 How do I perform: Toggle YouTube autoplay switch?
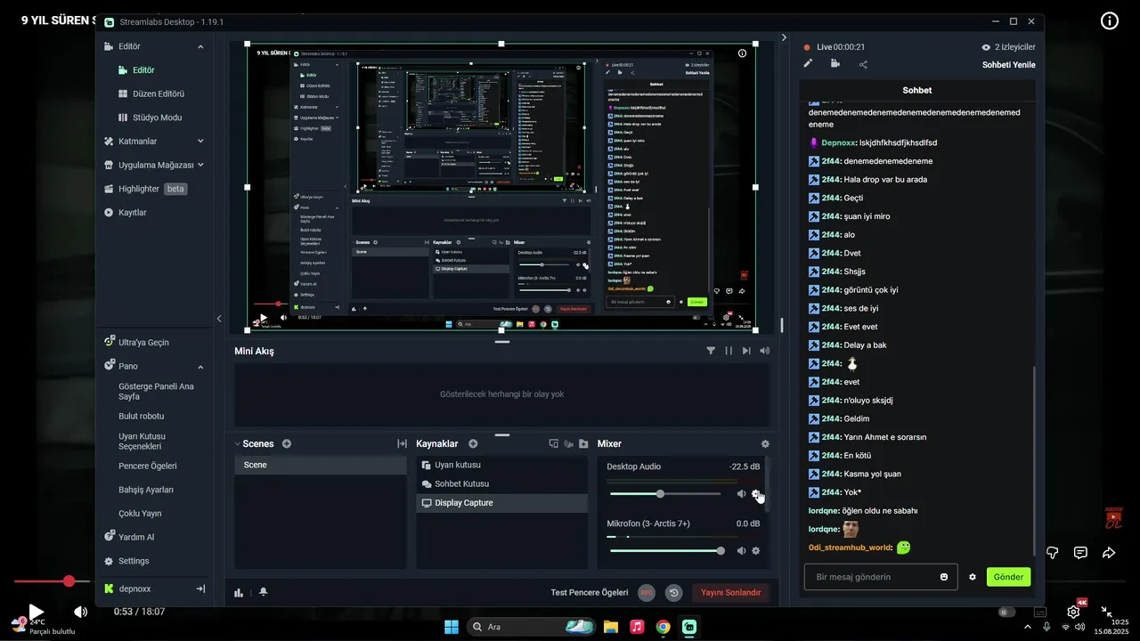(x=1007, y=612)
